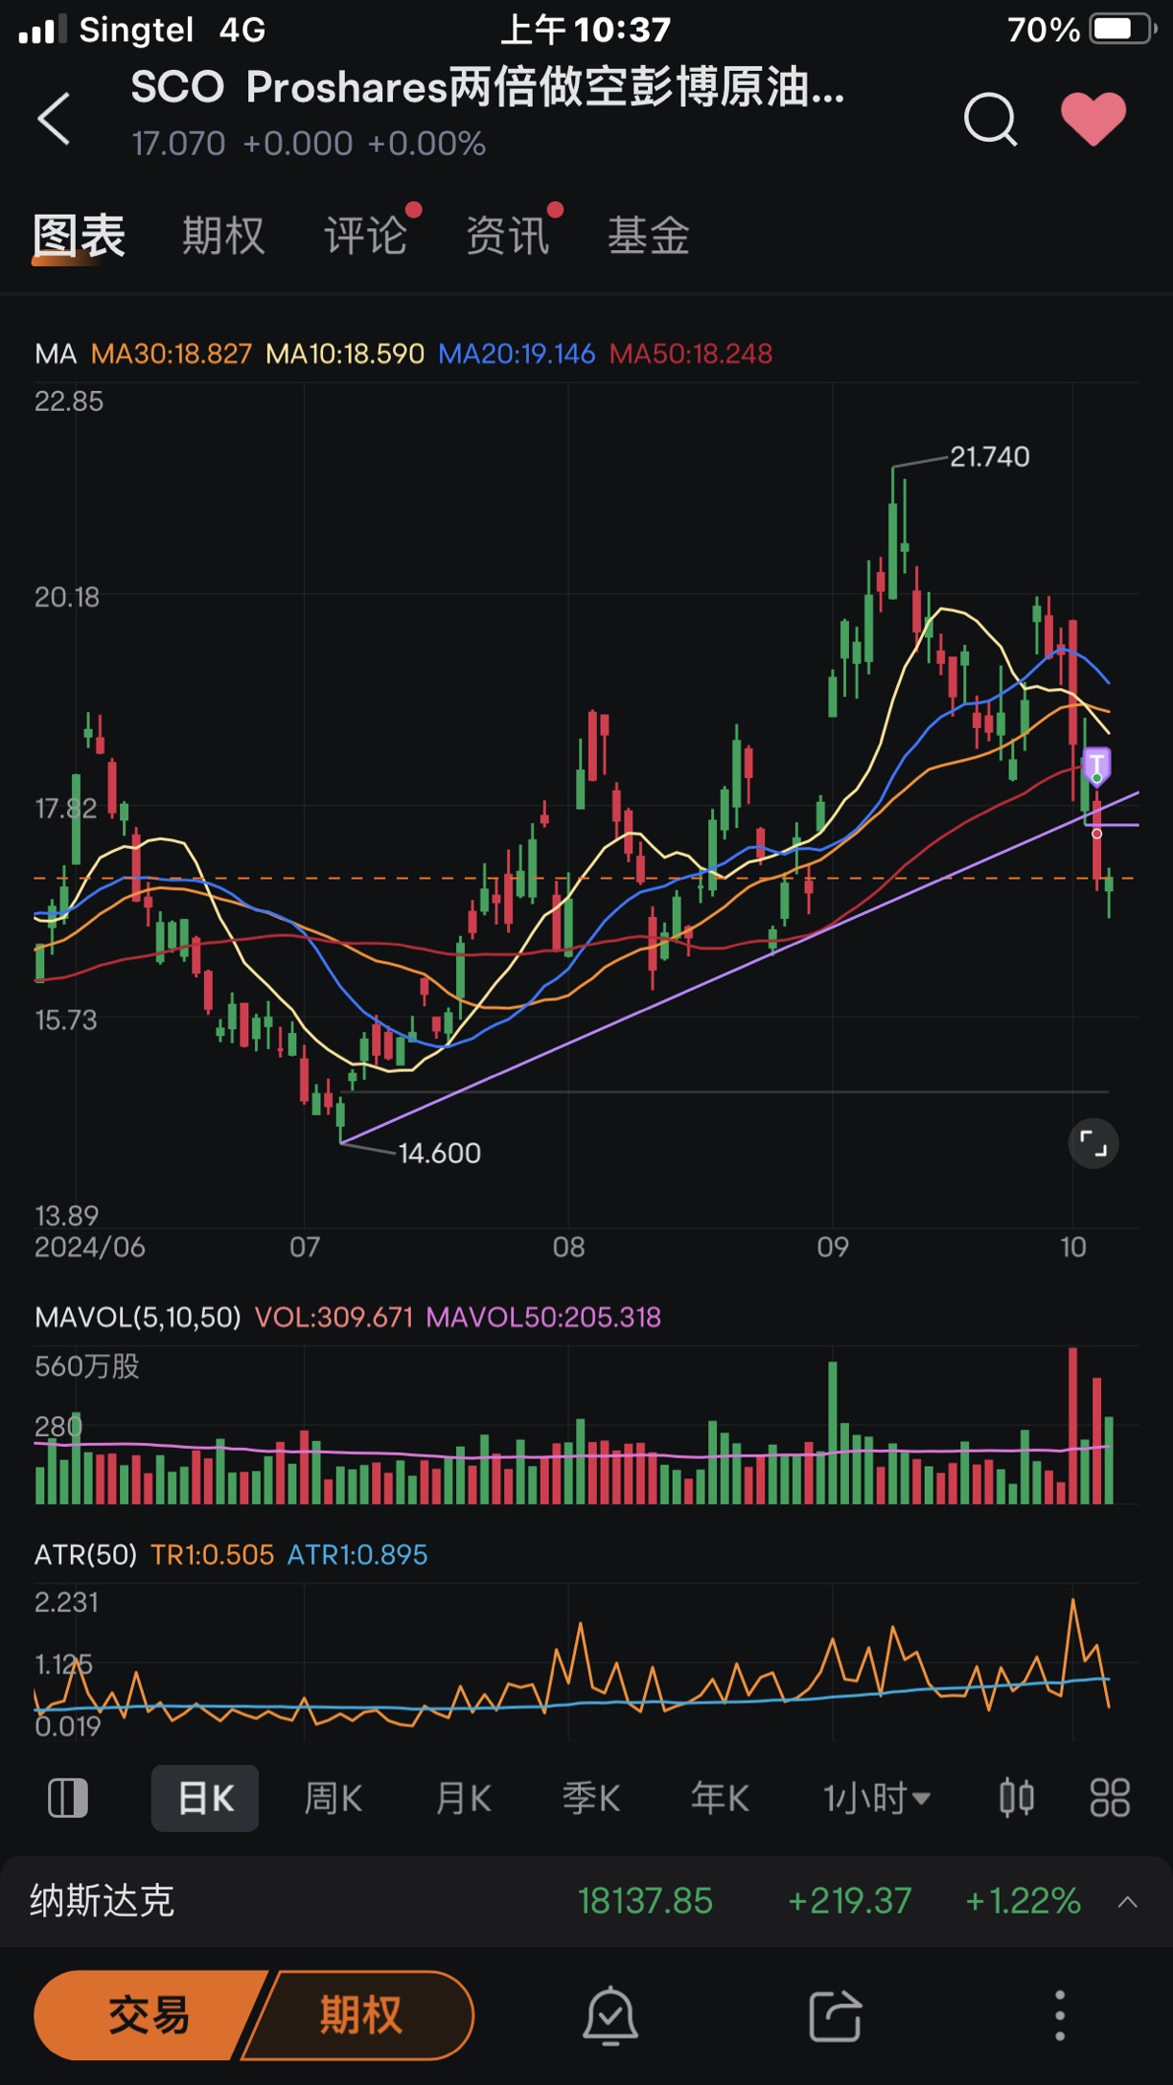This screenshot has width=1173, height=2085.
Task: Open the 1小时 timeframe dropdown
Action: (877, 1798)
